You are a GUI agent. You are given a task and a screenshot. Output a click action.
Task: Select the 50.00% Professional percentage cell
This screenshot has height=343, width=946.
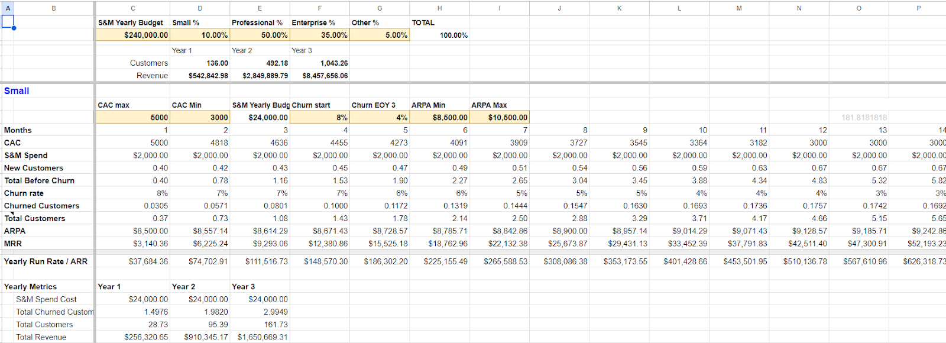pos(260,35)
